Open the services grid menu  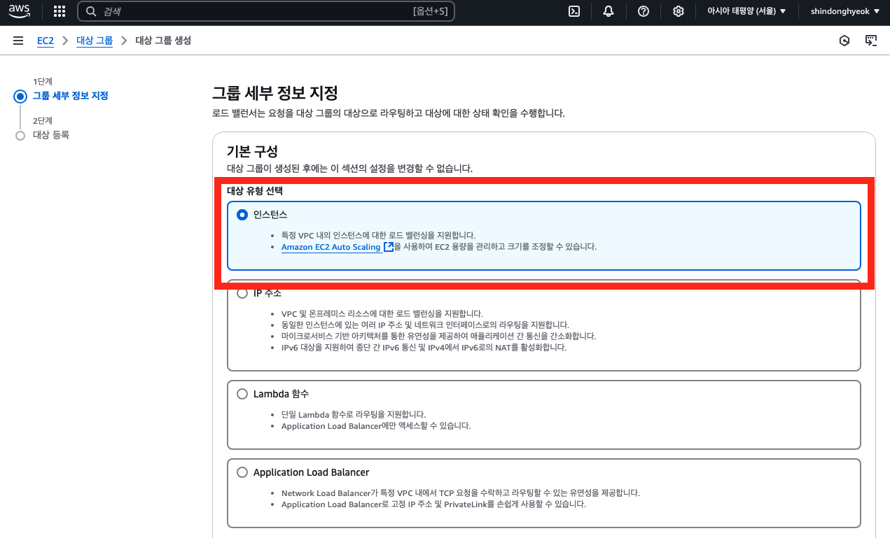(x=60, y=11)
